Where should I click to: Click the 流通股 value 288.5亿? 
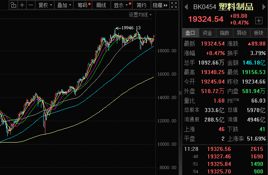pos(214,120)
